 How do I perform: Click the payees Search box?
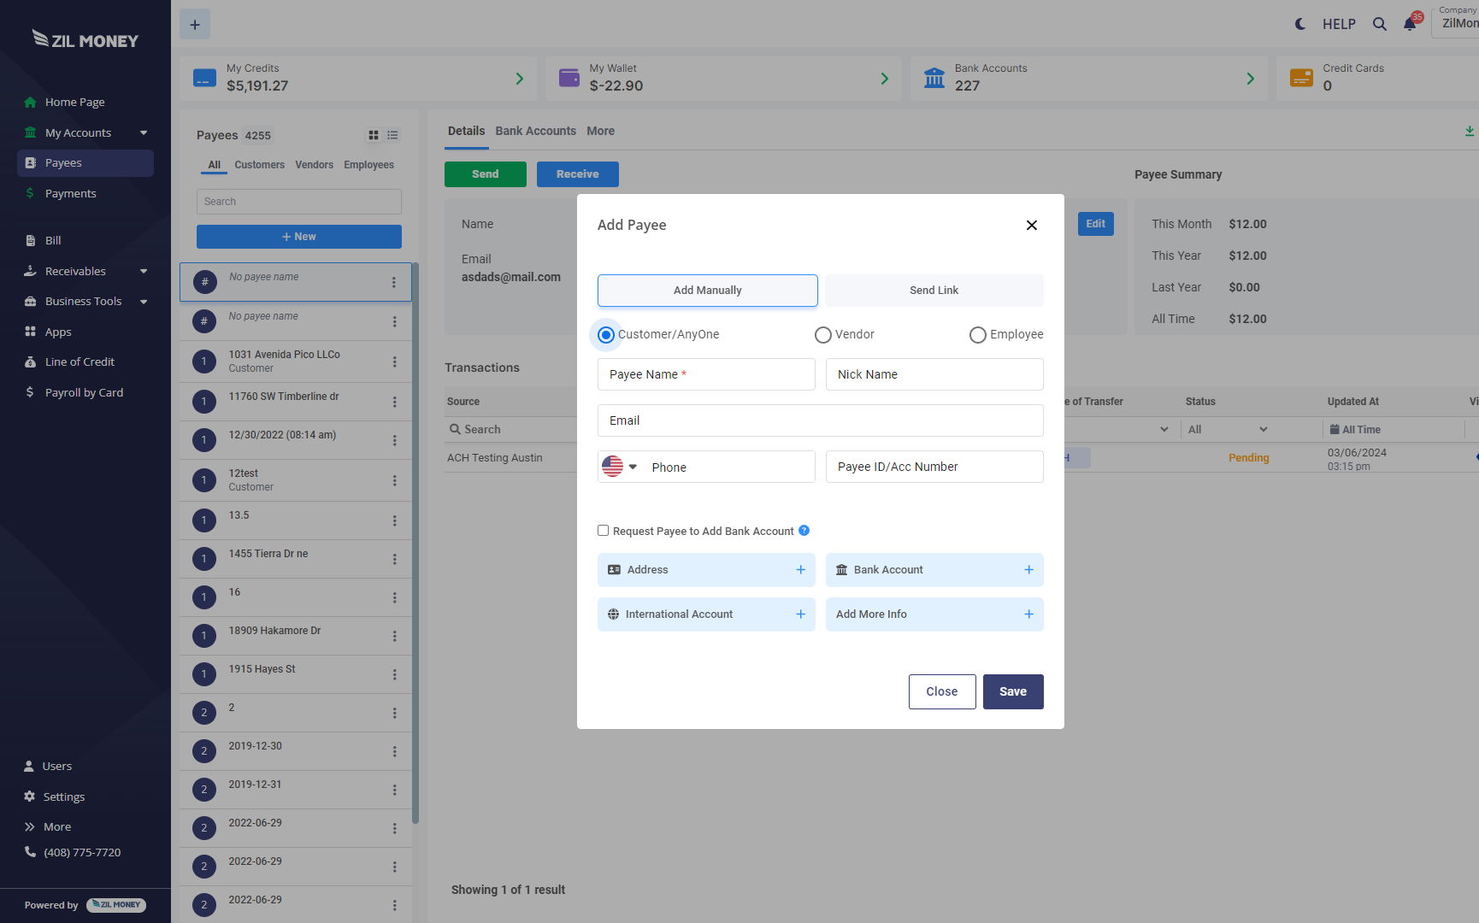point(298,202)
